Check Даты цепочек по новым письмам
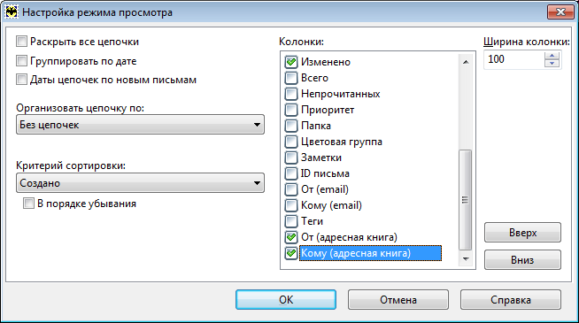Screen dimensions: 579x323 pos(22,80)
